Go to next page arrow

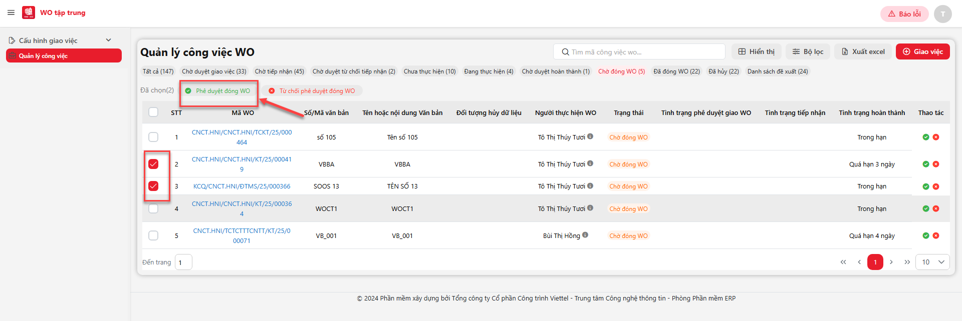(x=891, y=262)
